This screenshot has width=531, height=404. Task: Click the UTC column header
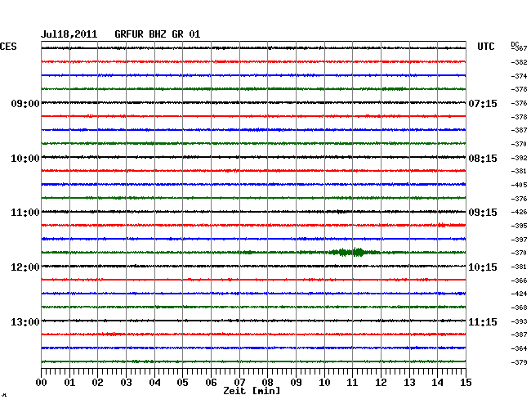pos(485,47)
